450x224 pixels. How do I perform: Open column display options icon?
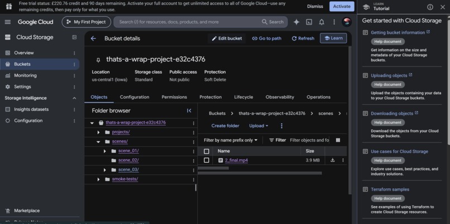coord(338,140)
